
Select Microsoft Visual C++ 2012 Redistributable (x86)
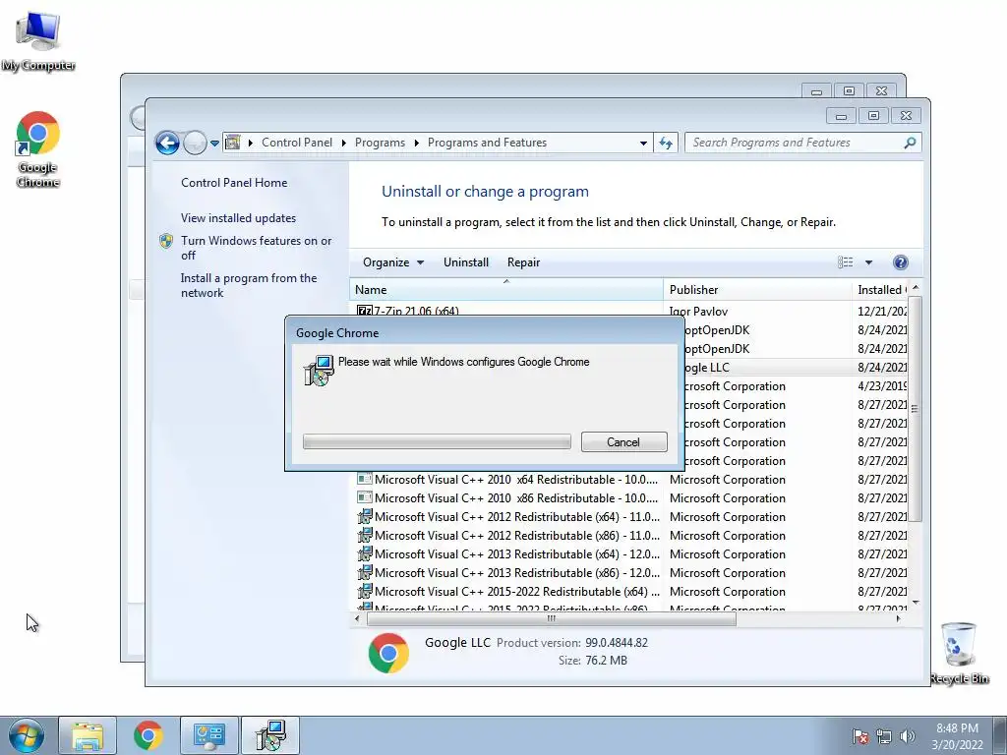coord(628,535)
